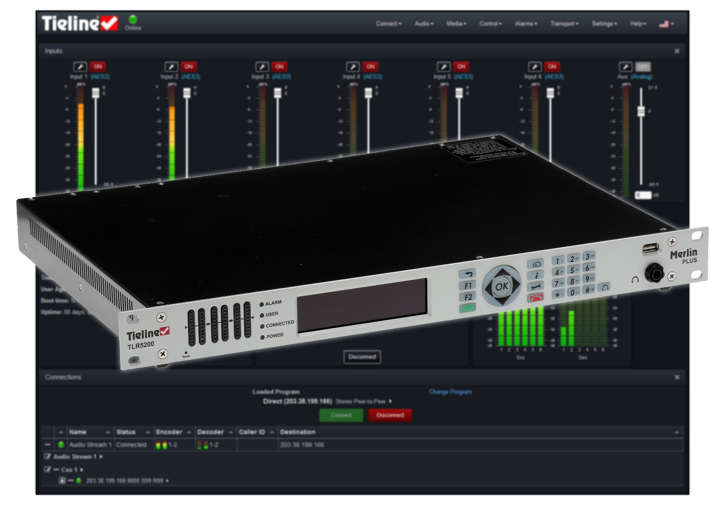Click contact icon before 203.38.199.166:9000 entry
Viewport: 725px width, 507px height.
tap(62, 480)
